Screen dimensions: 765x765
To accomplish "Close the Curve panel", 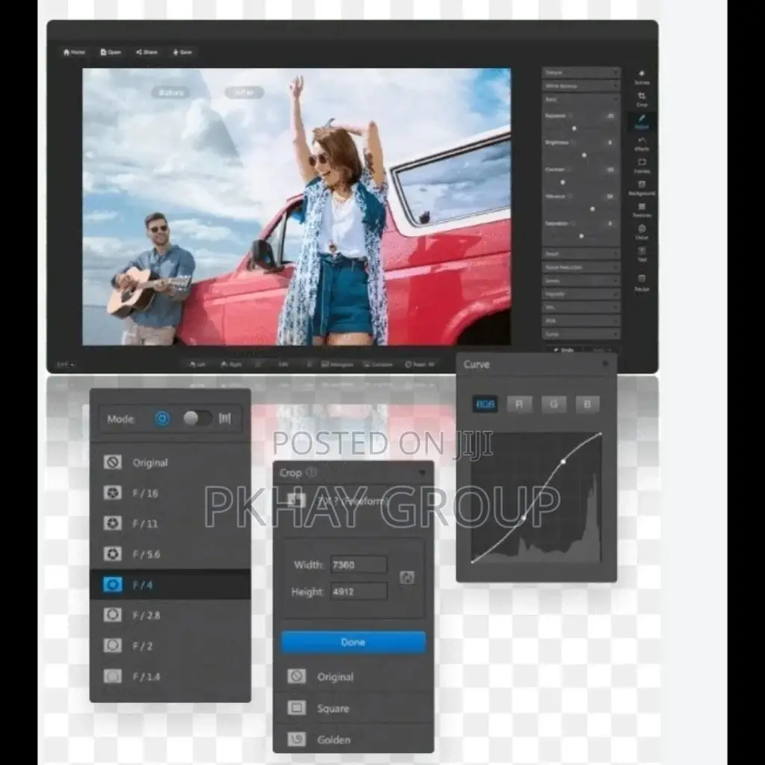I will point(605,364).
